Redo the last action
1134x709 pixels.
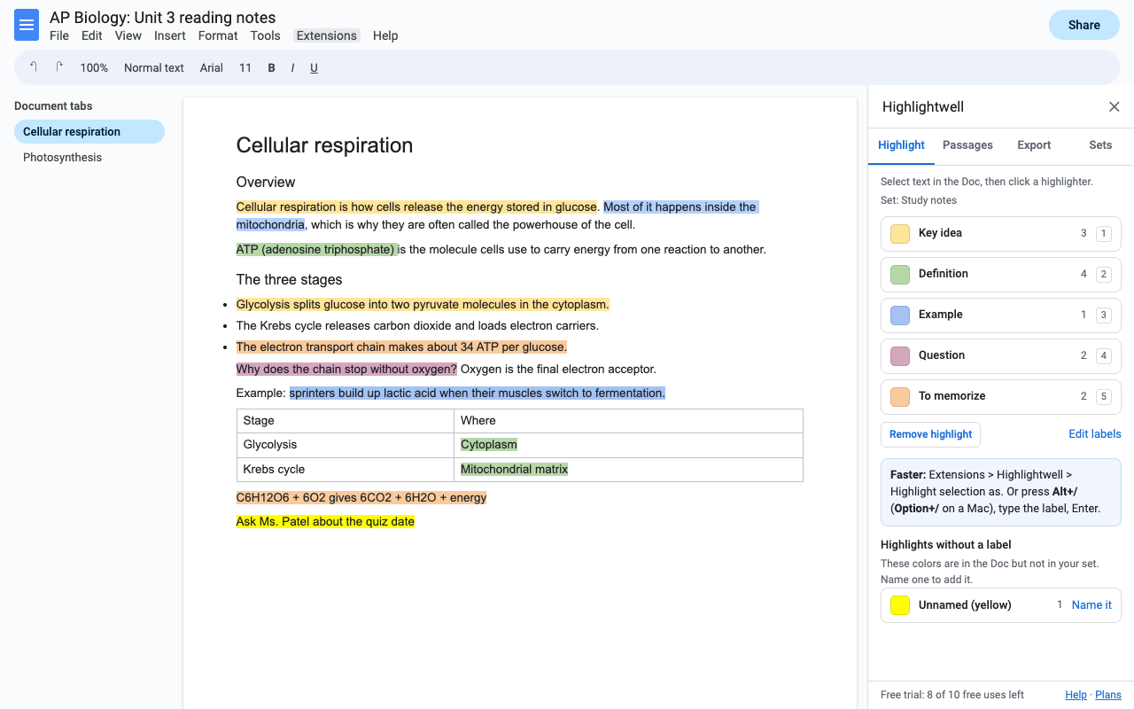[x=59, y=67]
